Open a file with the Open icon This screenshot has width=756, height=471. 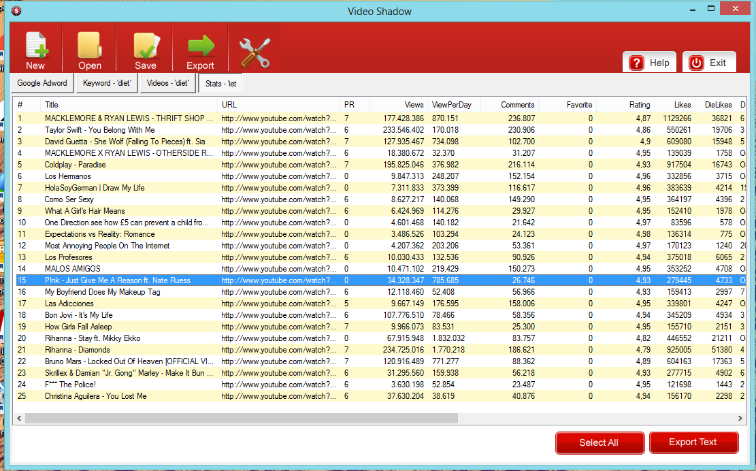click(90, 50)
